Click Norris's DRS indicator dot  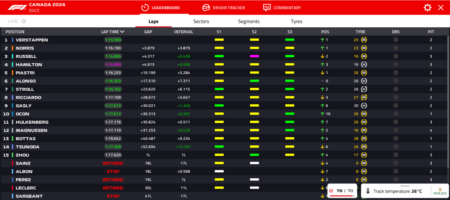[x=396, y=48]
